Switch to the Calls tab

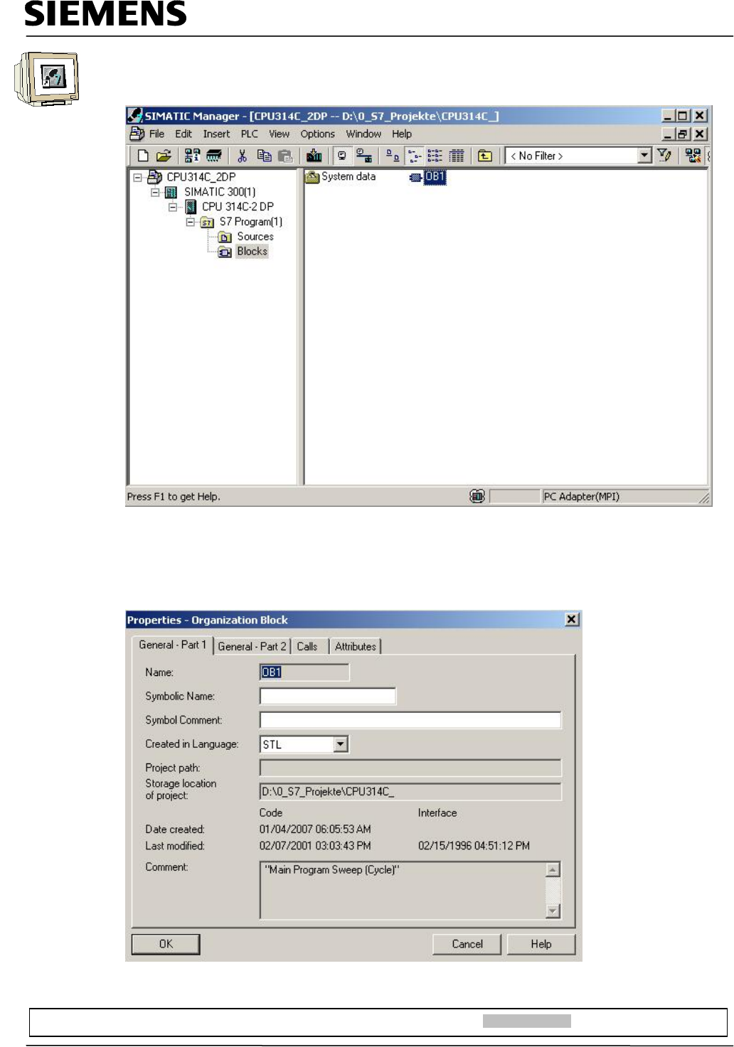tap(307, 646)
